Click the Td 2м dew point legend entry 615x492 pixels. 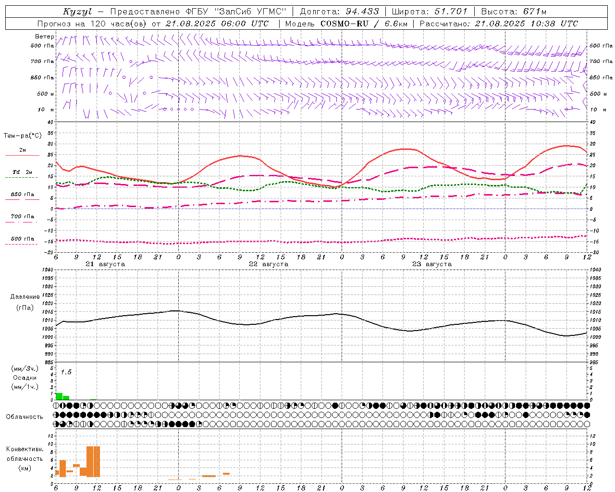click(x=23, y=172)
